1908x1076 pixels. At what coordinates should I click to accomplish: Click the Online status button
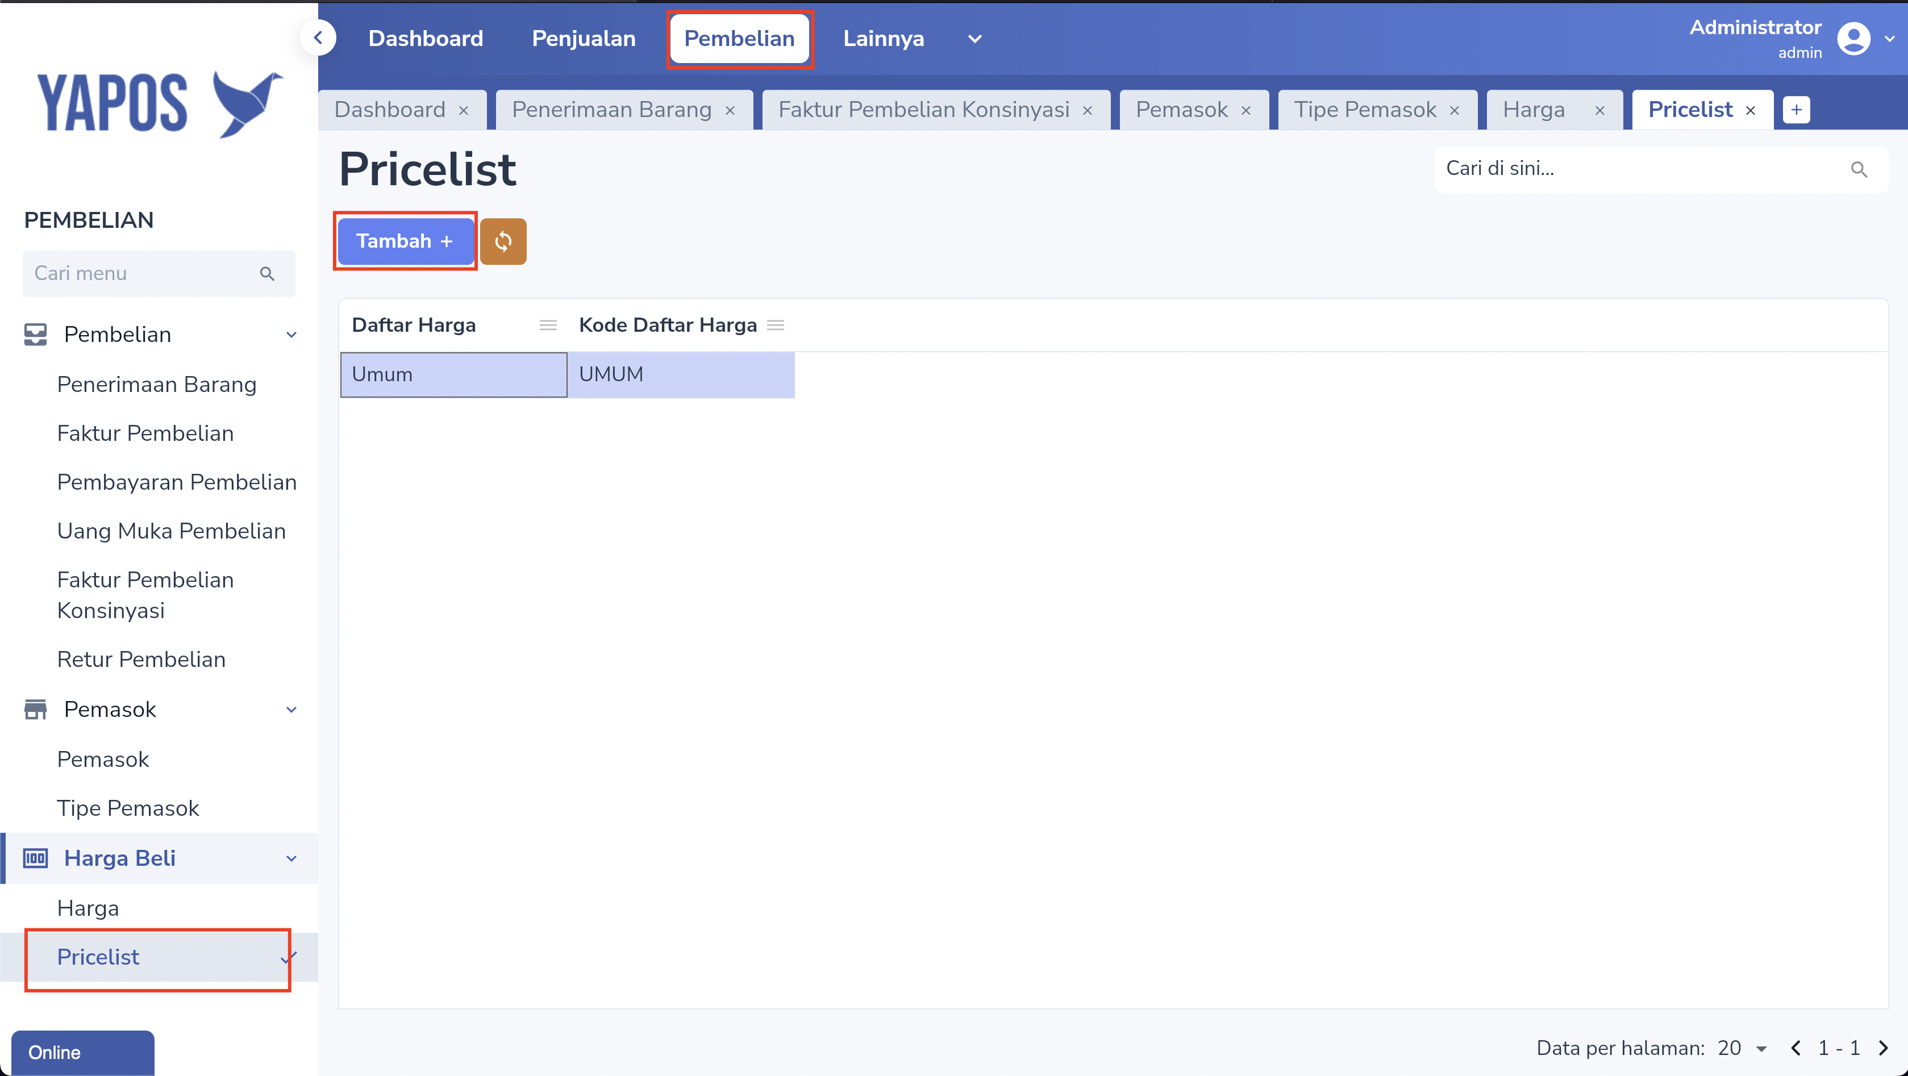click(x=83, y=1052)
